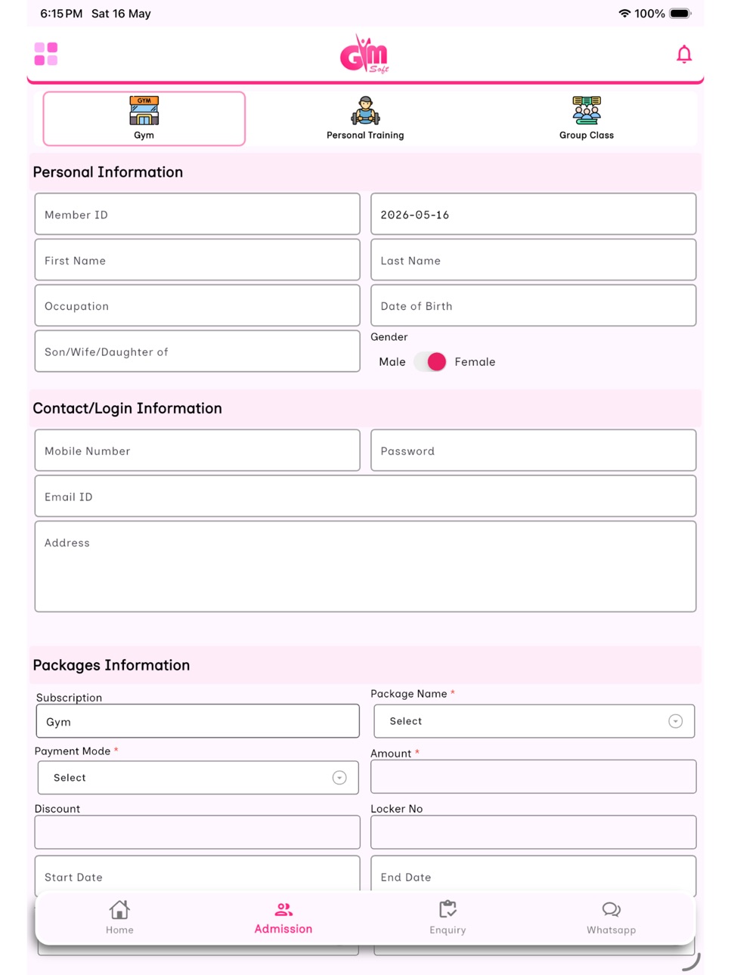The image size is (731, 975).
Task: Select the Group Class icon
Action: (x=587, y=110)
